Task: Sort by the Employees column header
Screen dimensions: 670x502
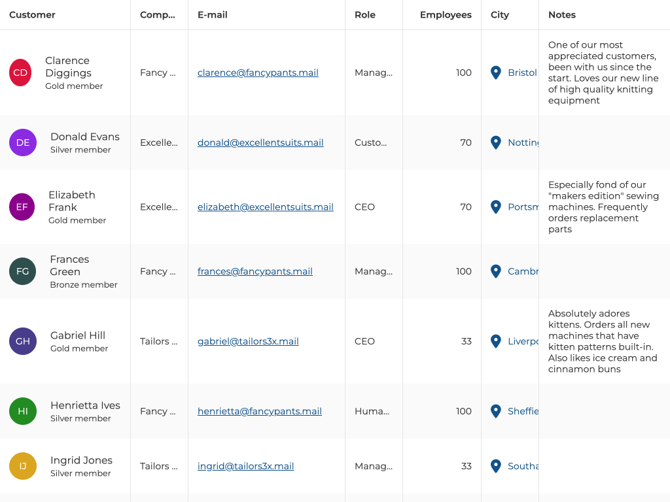Action: tap(446, 15)
